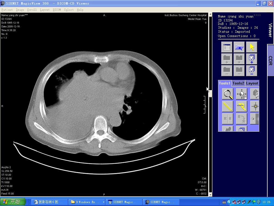Click the disconnected network tray icon
The image size is (274, 206).
[234, 202]
